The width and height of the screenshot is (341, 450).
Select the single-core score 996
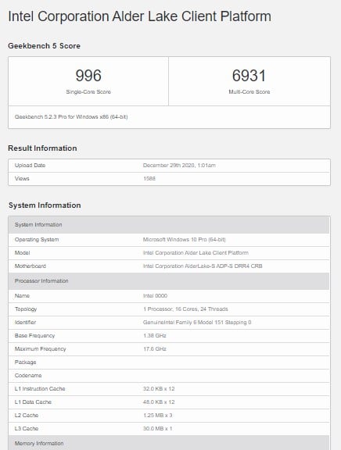point(88,76)
